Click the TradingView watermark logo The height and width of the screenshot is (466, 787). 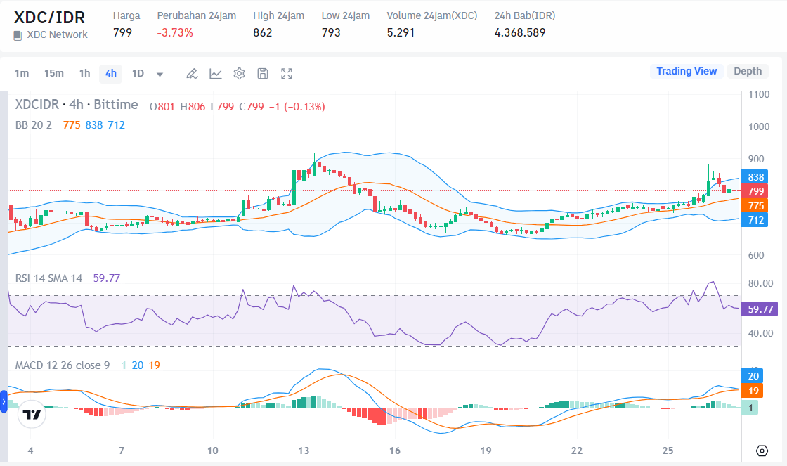(30, 415)
